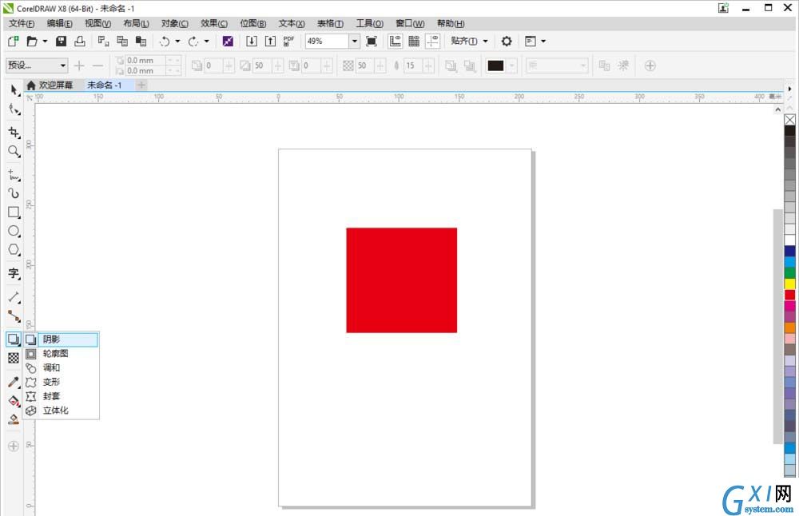Select the Ellipse tool

pyautogui.click(x=14, y=231)
